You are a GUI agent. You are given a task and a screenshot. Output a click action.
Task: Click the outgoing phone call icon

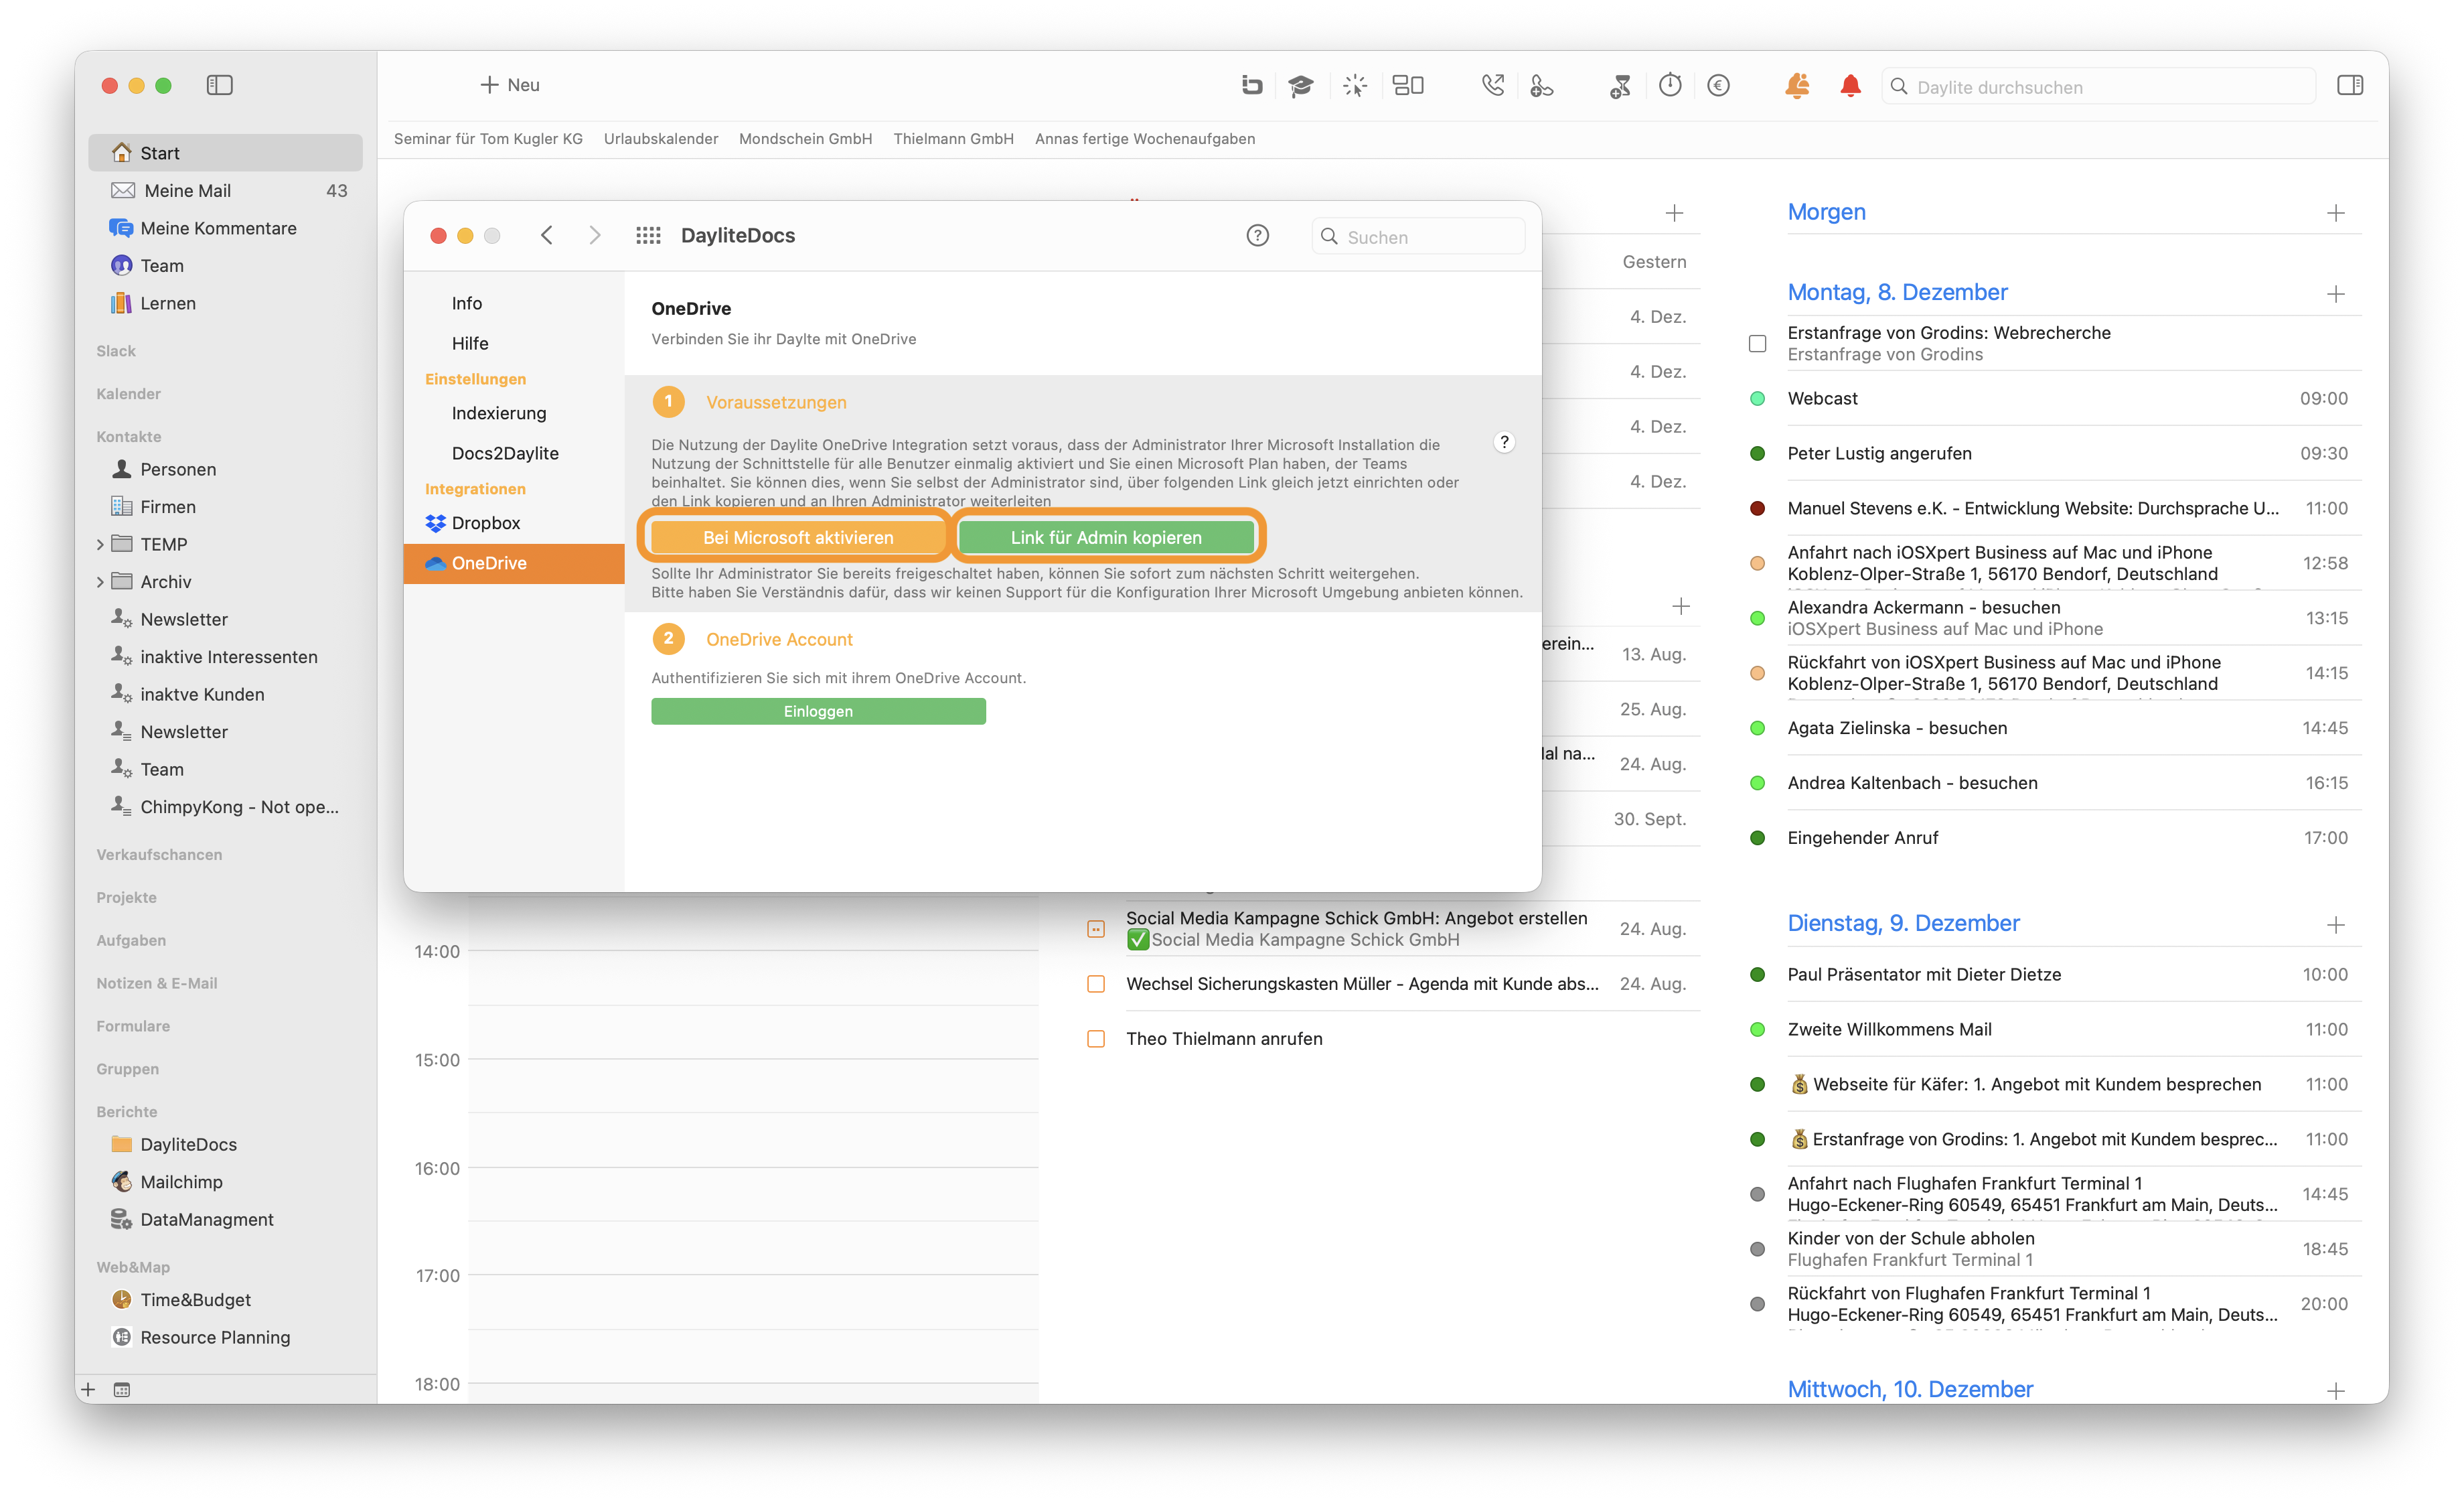tap(1492, 85)
